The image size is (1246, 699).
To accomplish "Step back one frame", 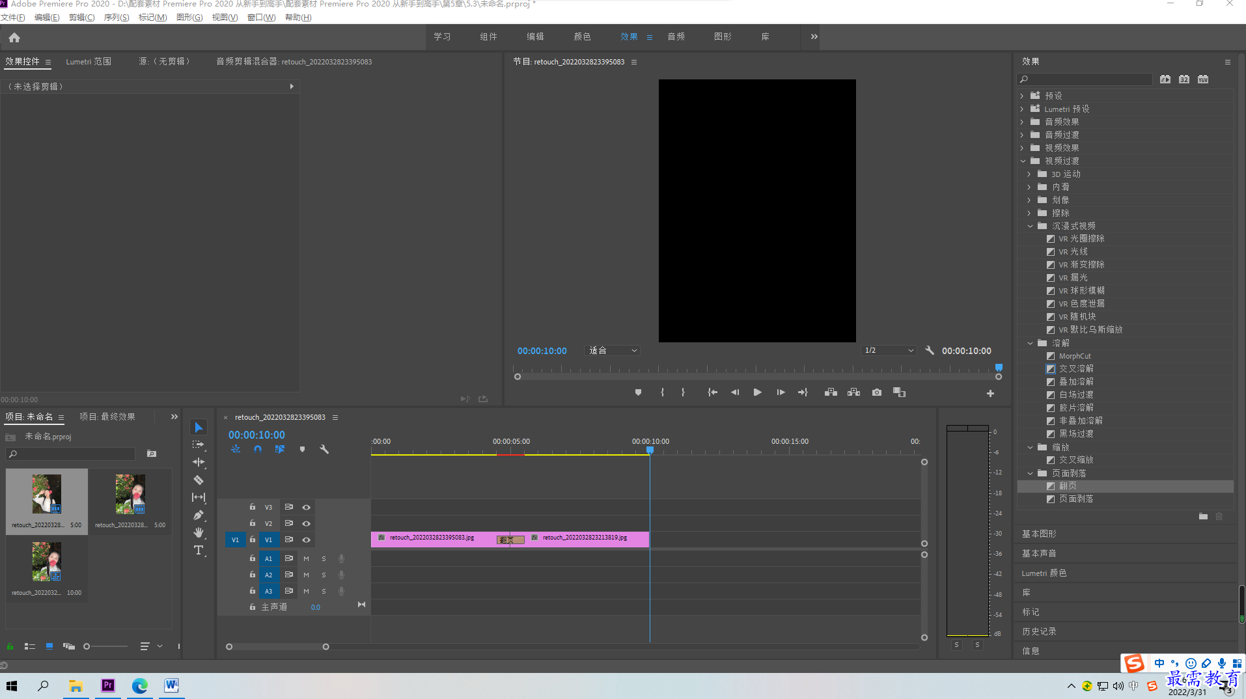I will point(735,392).
